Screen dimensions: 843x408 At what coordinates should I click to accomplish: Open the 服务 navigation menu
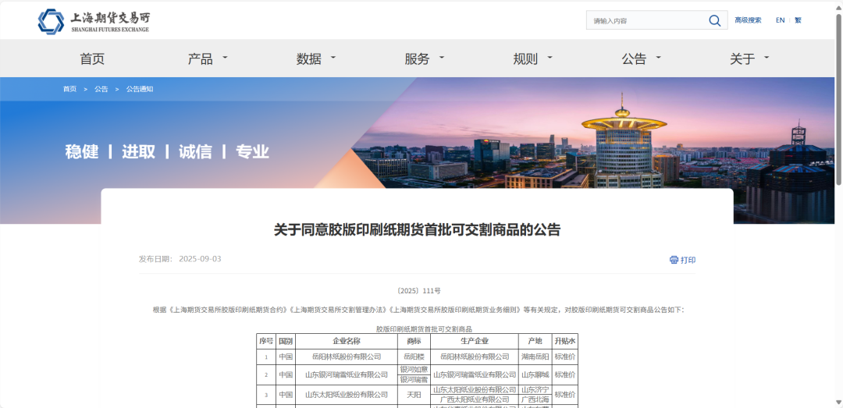tap(417, 59)
